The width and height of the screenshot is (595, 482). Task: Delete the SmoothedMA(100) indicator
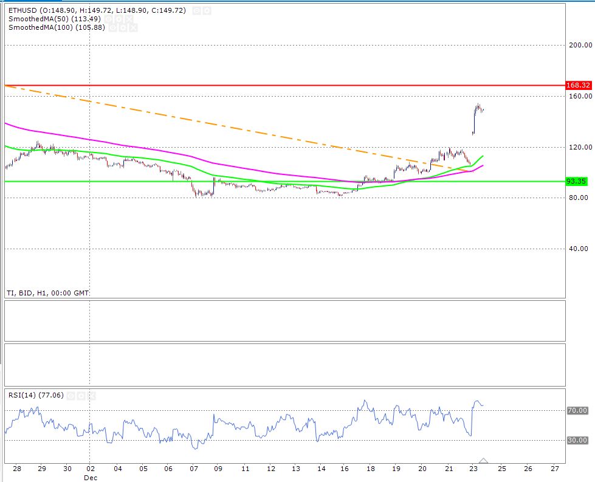click(133, 28)
